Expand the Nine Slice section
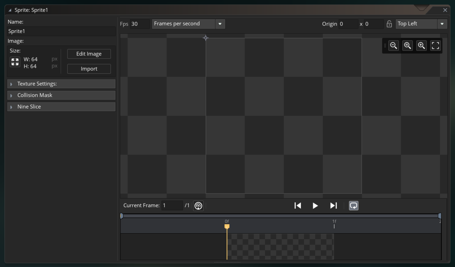 61,106
